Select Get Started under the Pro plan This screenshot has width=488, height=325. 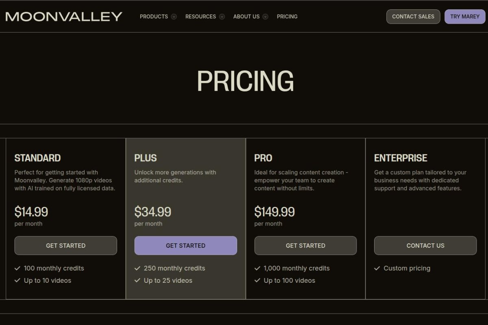coord(305,245)
